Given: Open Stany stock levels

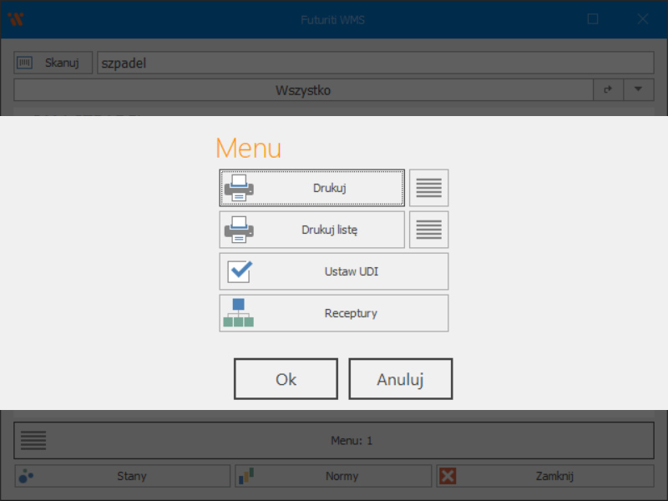Looking at the screenshot, I should (x=122, y=476).
